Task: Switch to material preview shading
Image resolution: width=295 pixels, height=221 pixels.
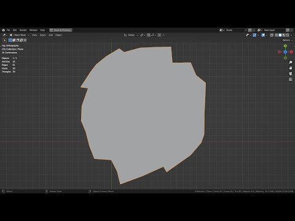Action: point(284,35)
